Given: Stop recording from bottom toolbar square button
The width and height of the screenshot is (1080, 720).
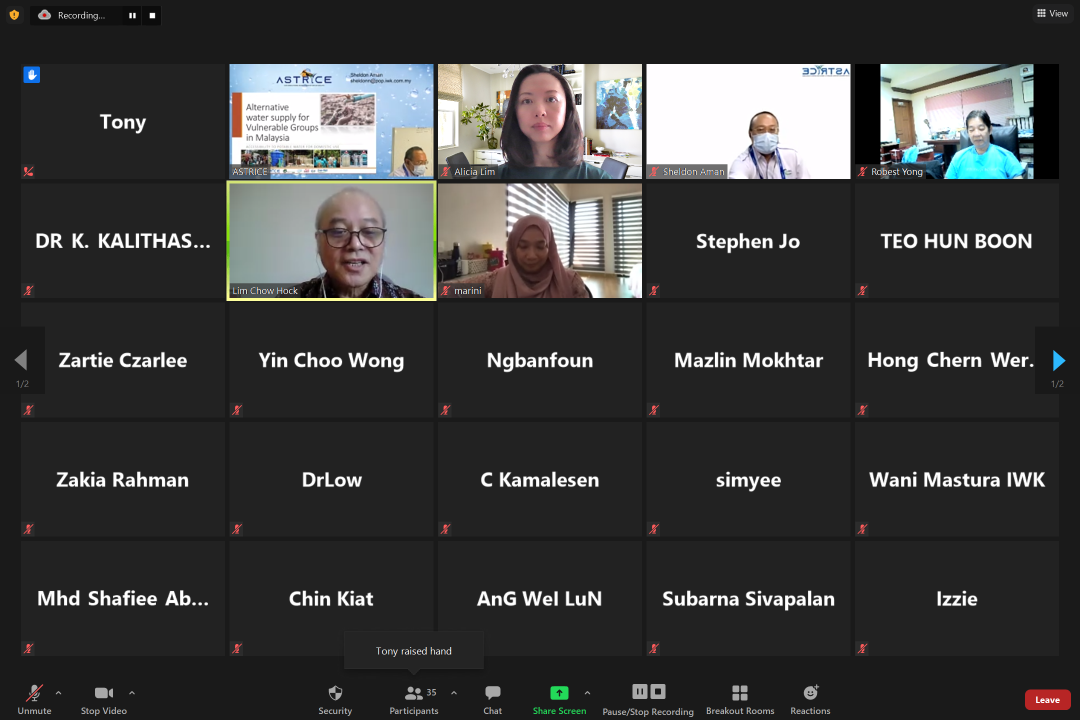Looking at the screenshot, I should [658, 692].
